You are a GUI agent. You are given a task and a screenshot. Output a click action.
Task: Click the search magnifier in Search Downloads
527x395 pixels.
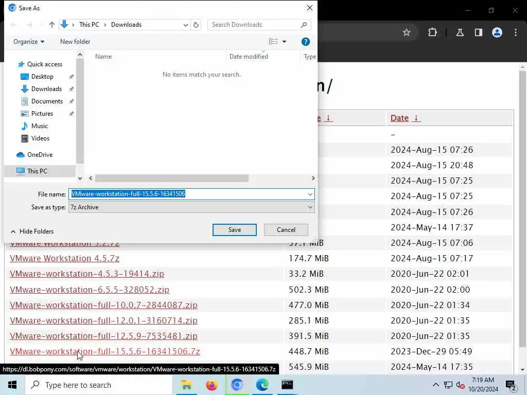pyautogui.click(x=304, y=25)
